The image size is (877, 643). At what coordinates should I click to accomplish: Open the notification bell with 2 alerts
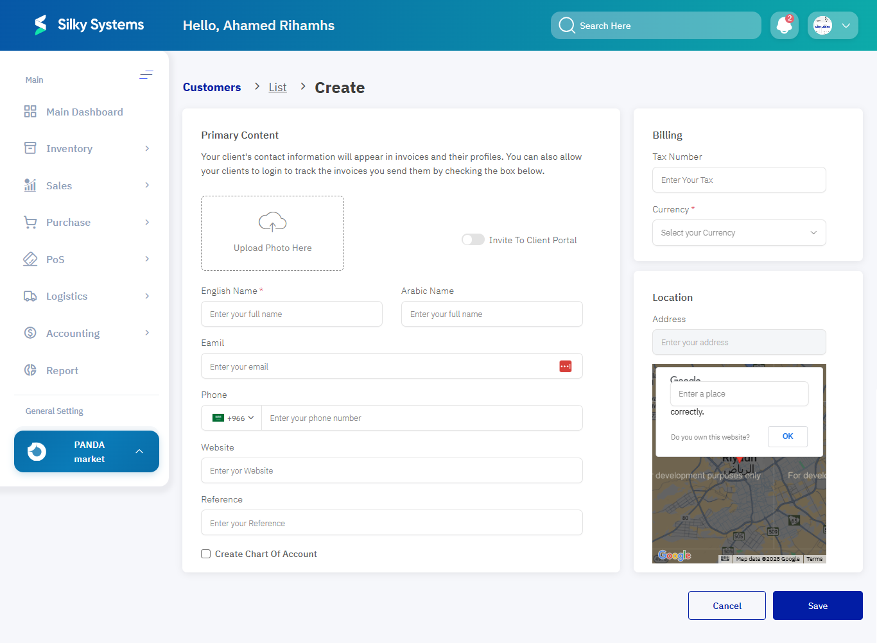[784, 25]
